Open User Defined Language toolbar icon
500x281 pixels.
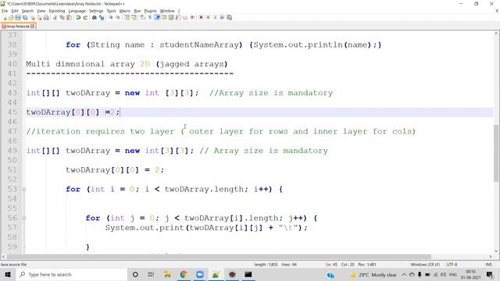(164, 17)
